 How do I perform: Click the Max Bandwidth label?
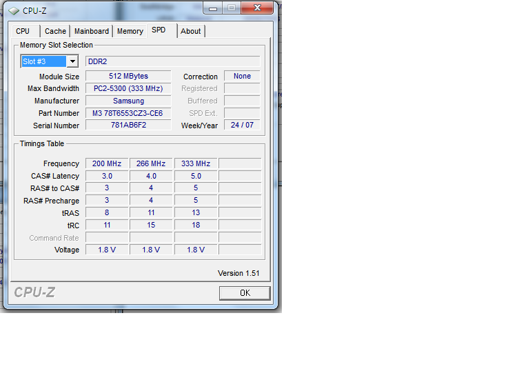pyautogui.click(x=53, y=88)
